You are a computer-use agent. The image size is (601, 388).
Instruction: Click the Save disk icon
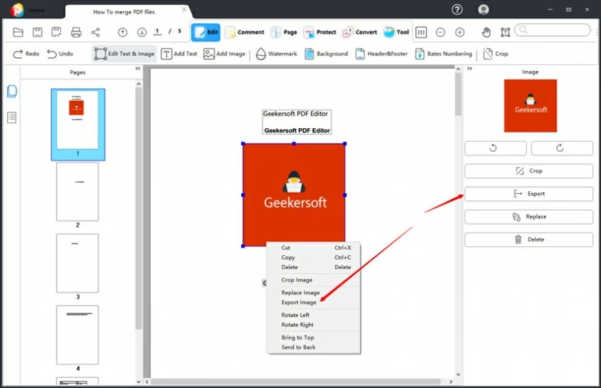coord(37,32)
